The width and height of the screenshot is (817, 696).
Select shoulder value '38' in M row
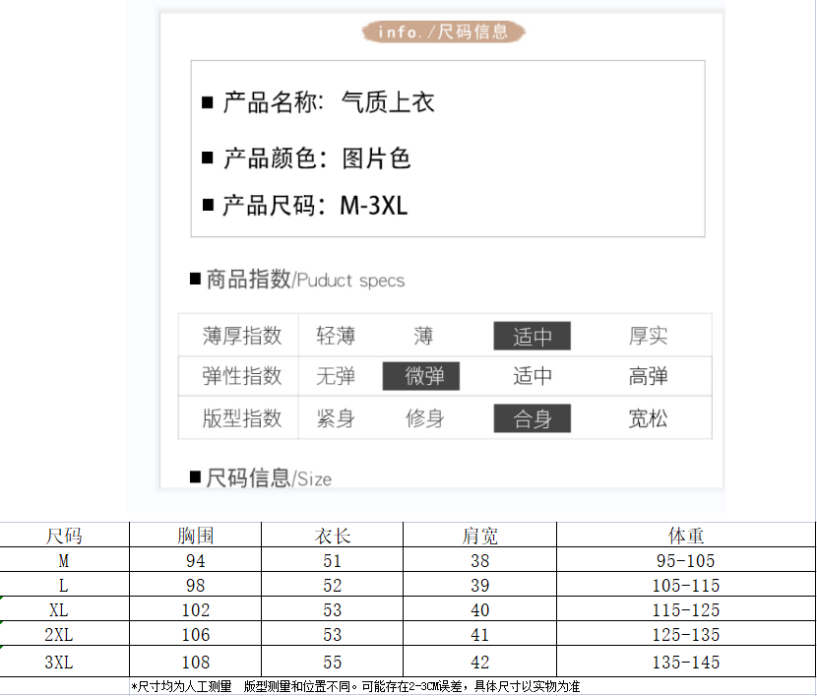tap(480, 560)
